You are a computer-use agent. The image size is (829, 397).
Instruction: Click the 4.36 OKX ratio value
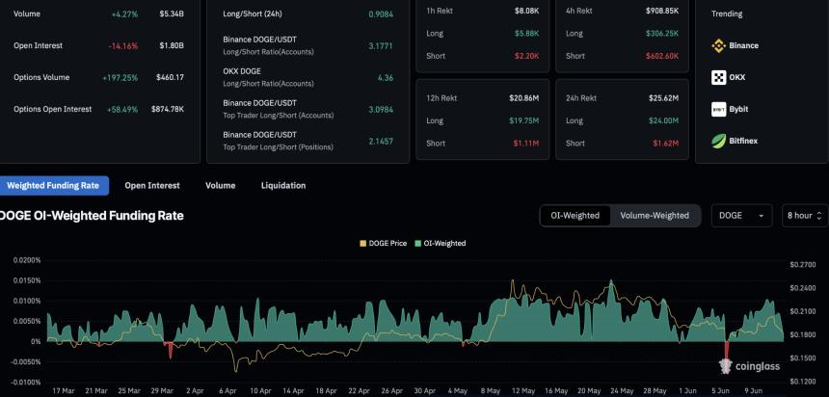tap(386, 78)
